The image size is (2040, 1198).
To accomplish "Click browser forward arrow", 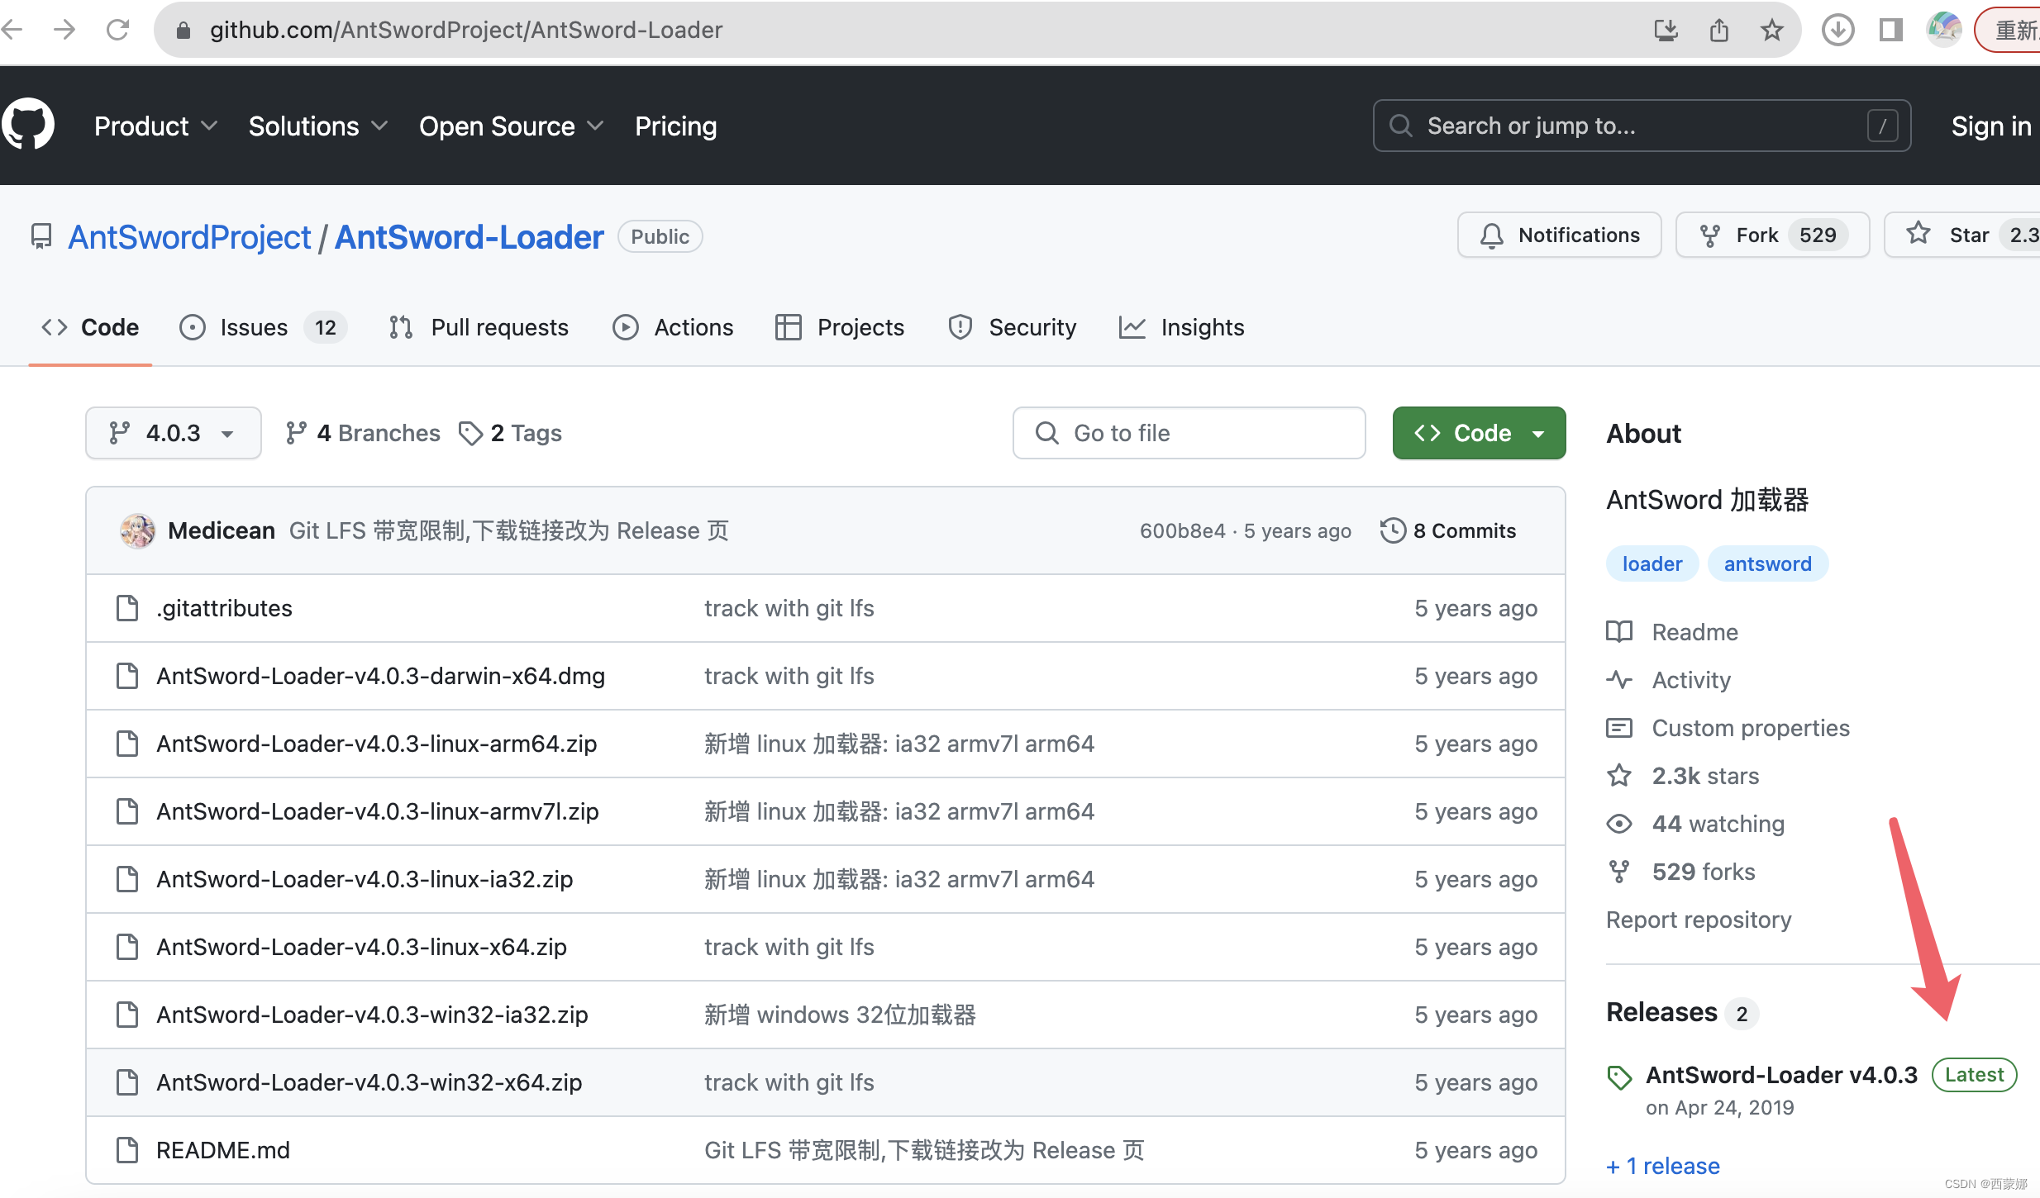I will [64, 31].
